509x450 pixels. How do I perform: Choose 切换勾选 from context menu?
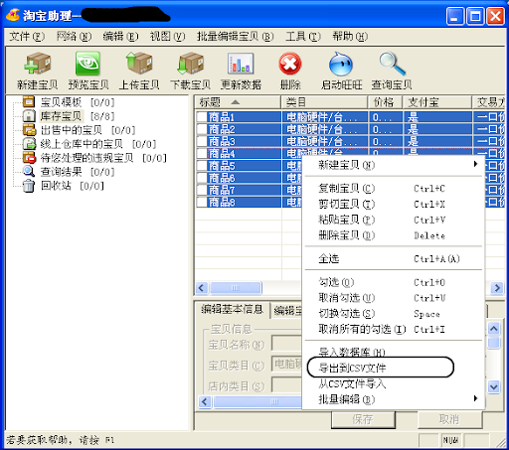tap(393, 313)
